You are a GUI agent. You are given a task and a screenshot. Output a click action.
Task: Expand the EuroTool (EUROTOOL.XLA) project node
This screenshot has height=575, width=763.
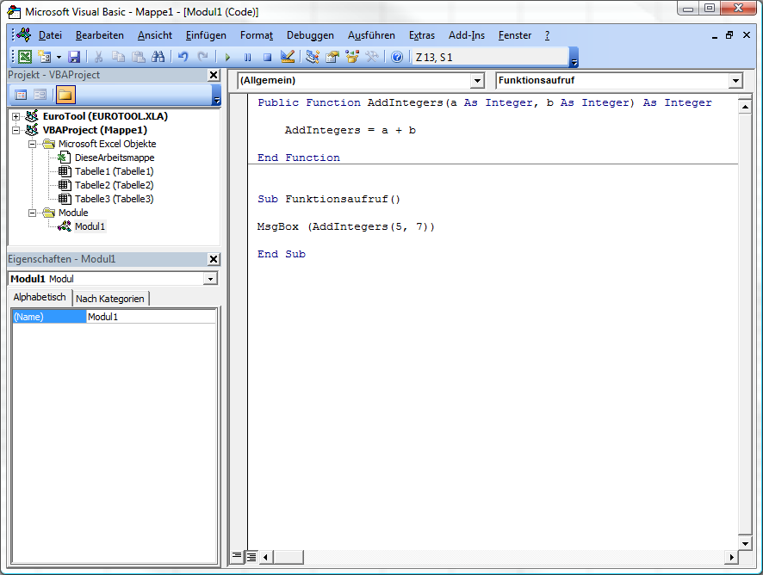click(16, 116)
